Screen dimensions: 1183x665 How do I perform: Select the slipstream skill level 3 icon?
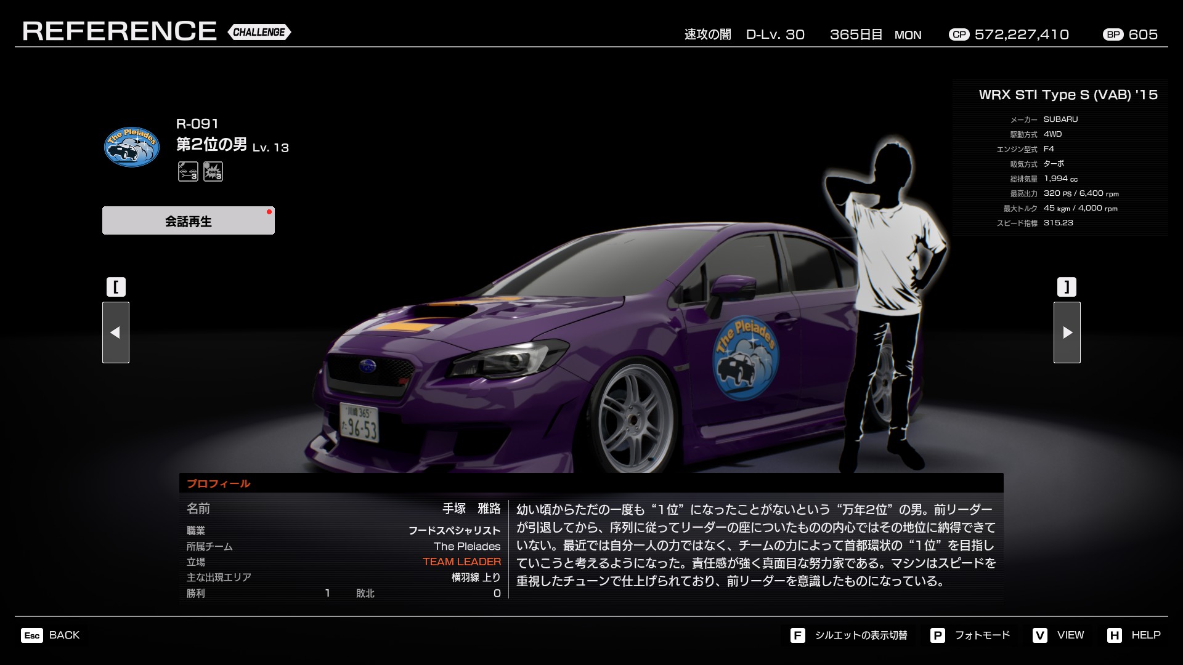188,171
